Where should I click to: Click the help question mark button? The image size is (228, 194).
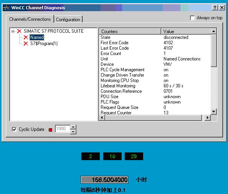pos(215,7)
